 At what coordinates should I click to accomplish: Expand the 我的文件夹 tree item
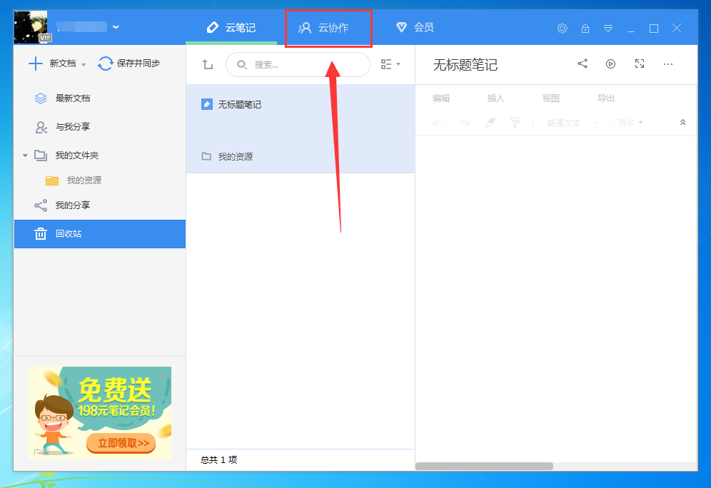26,155
